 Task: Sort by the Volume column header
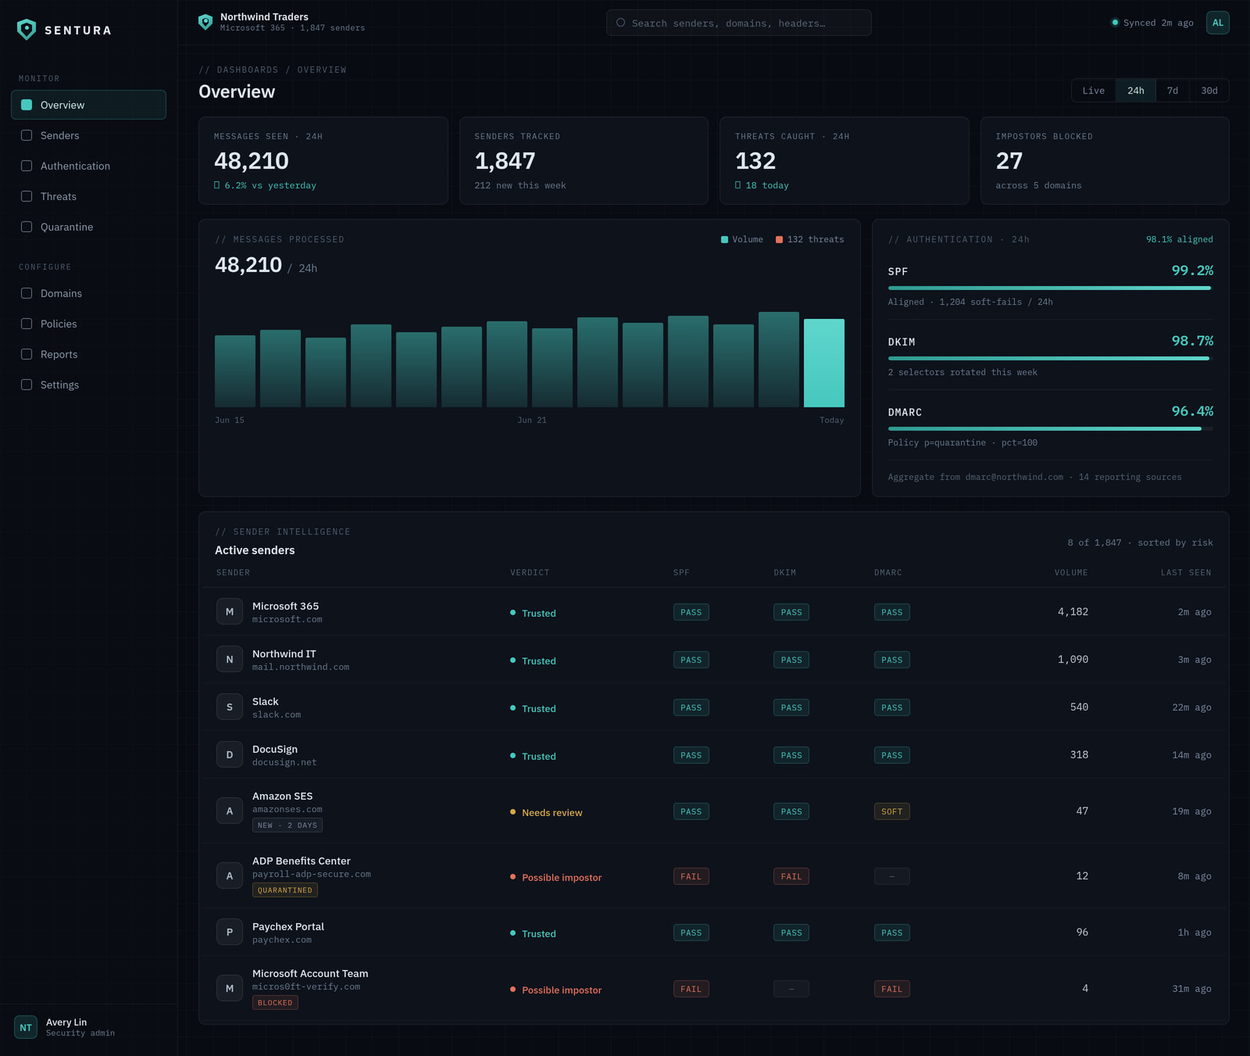(x=1071, y=573)
